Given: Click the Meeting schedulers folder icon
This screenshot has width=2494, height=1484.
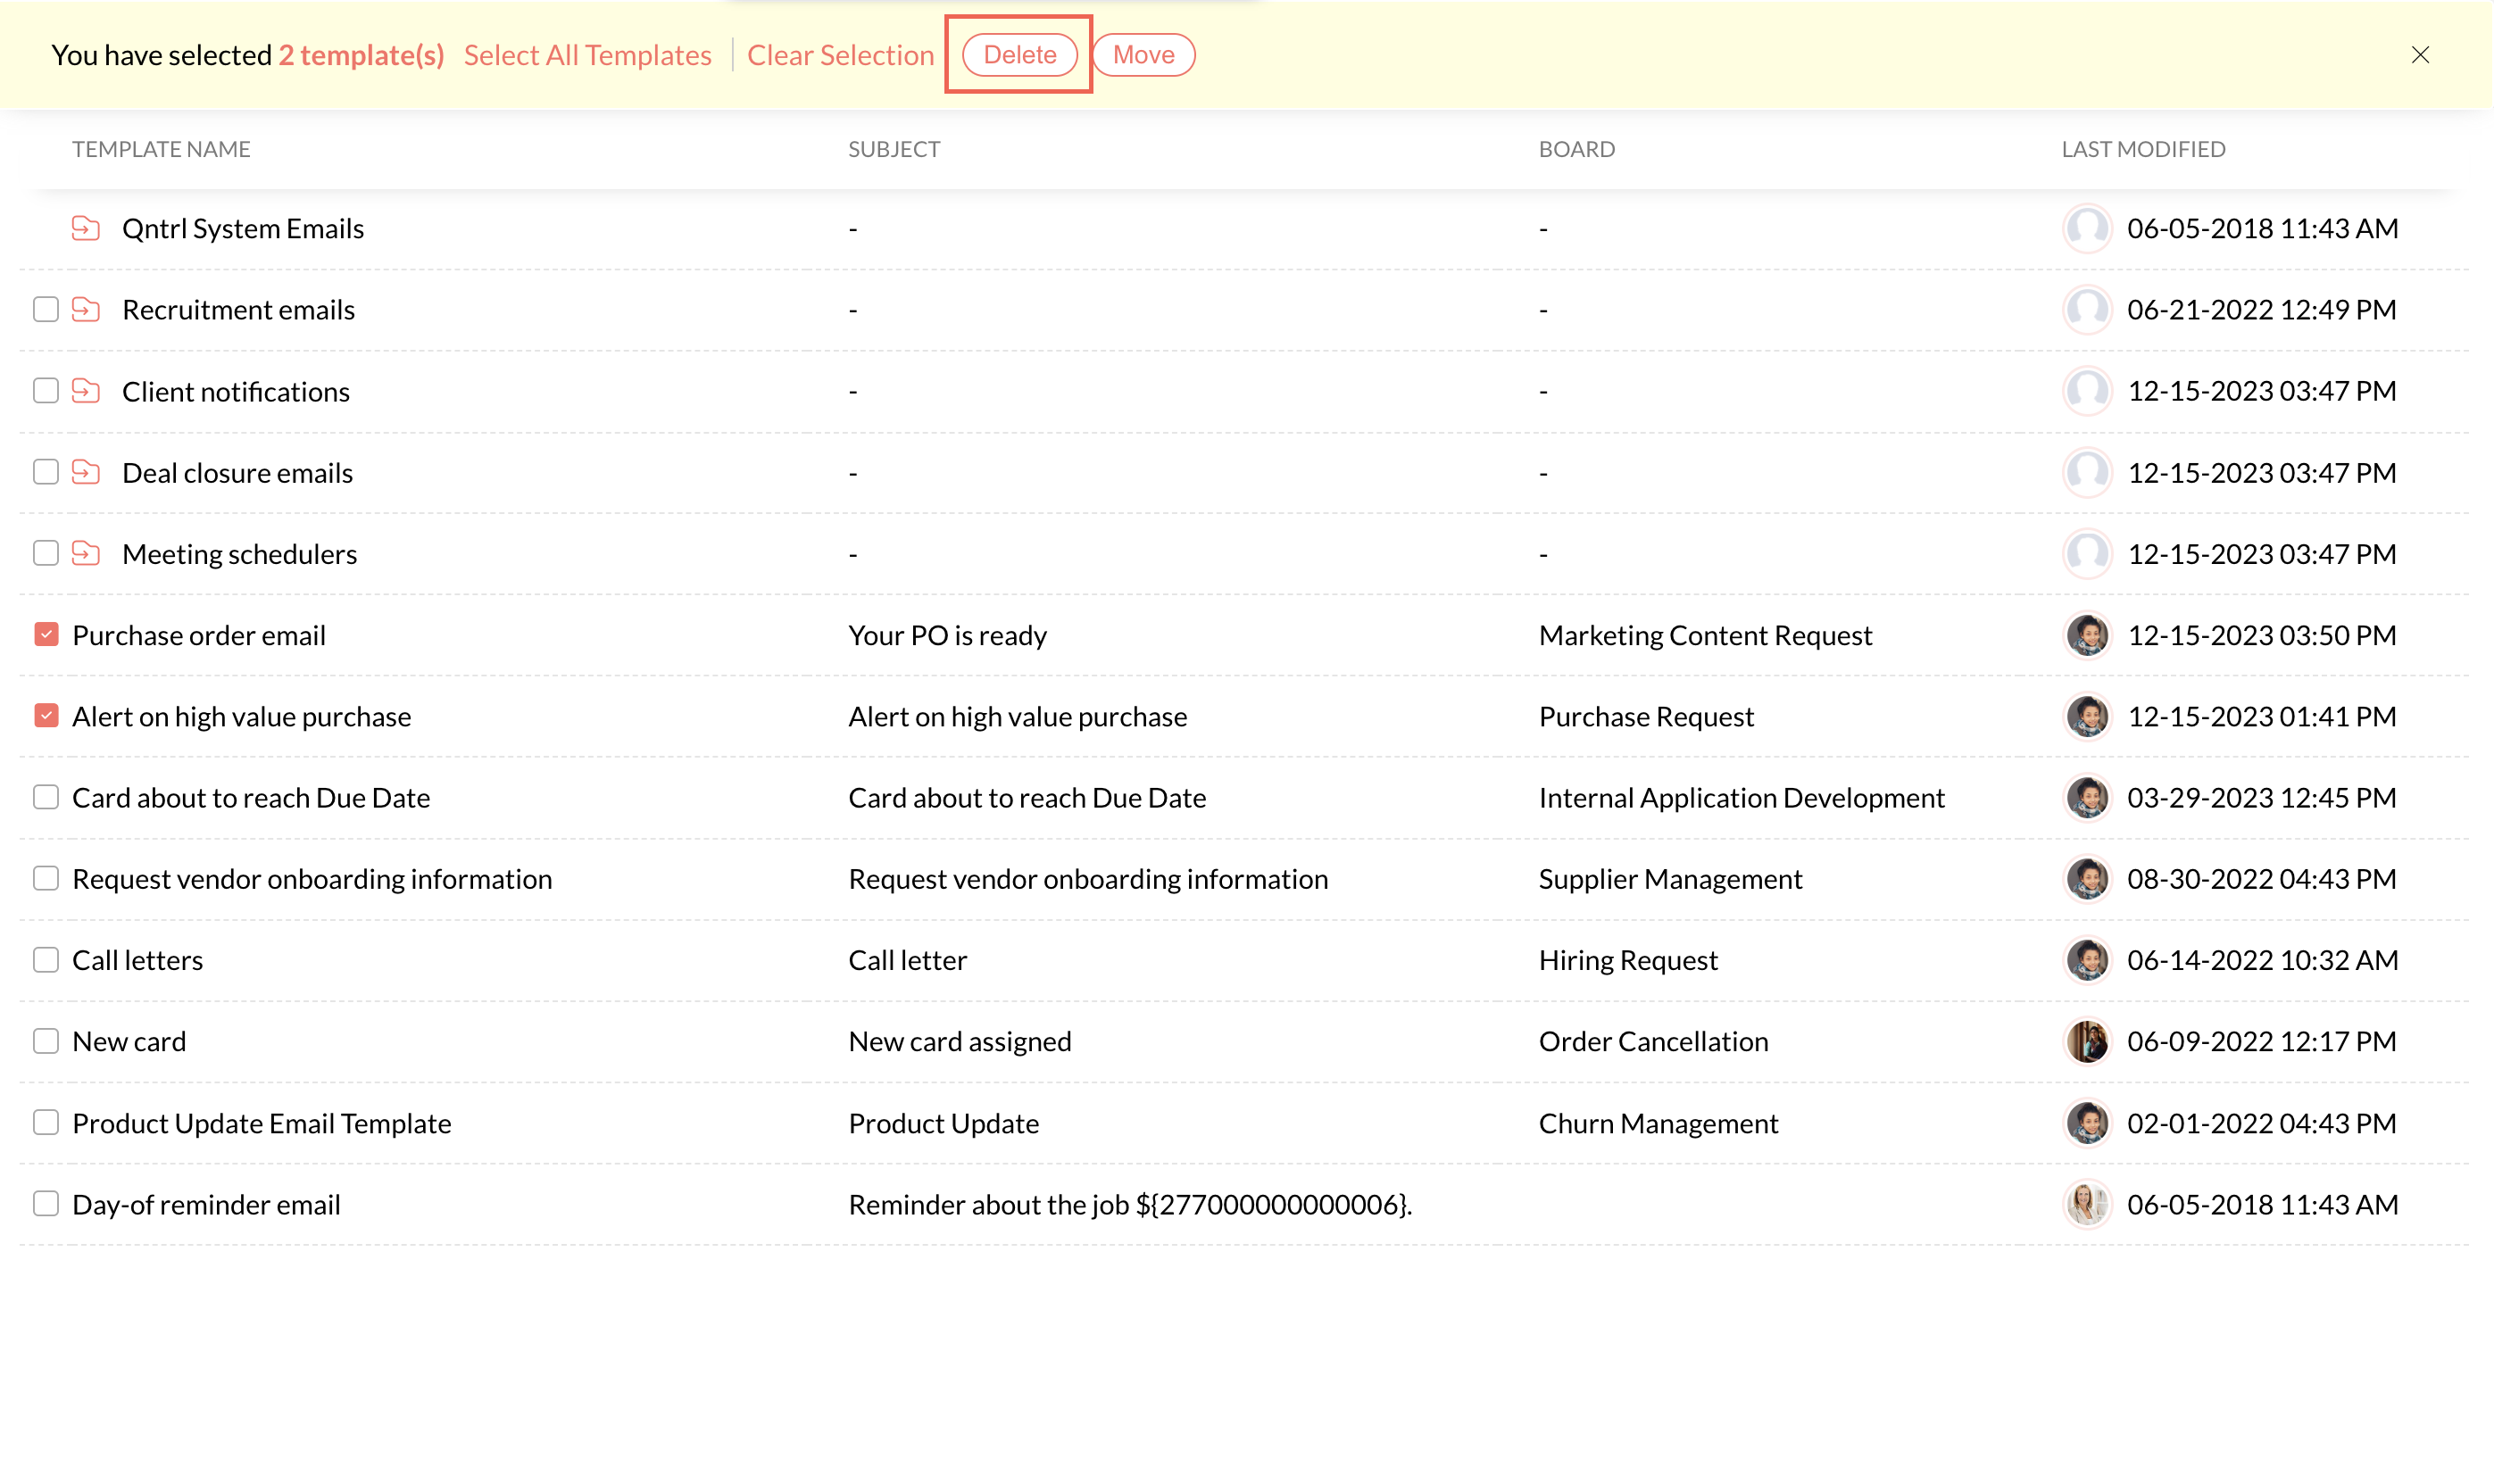Looking at the screenshot, I should coord(86,553).
